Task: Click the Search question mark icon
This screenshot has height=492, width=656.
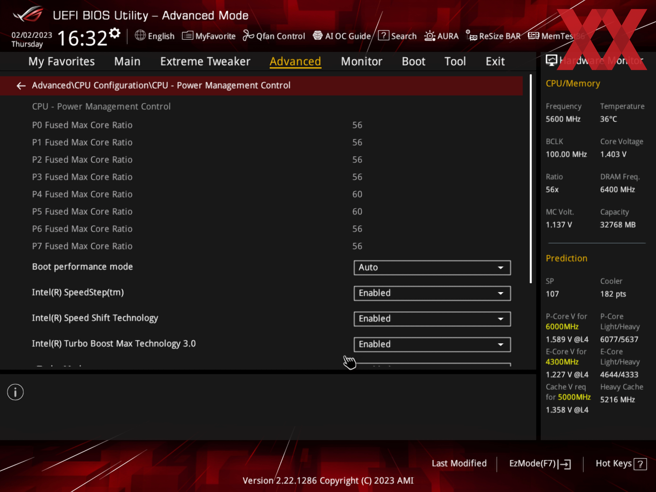Action: click(383, 35)
